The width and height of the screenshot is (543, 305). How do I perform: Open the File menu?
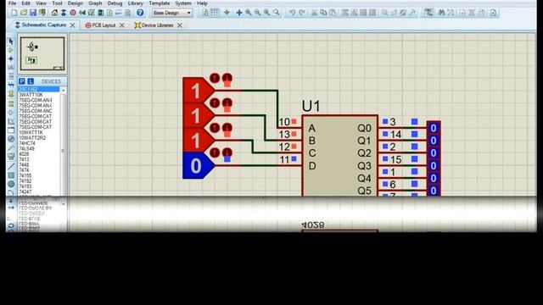point(12,3)
